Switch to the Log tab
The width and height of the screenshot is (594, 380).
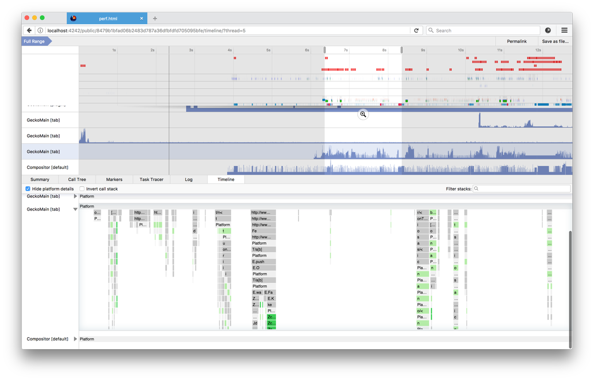tap(189, 179)
